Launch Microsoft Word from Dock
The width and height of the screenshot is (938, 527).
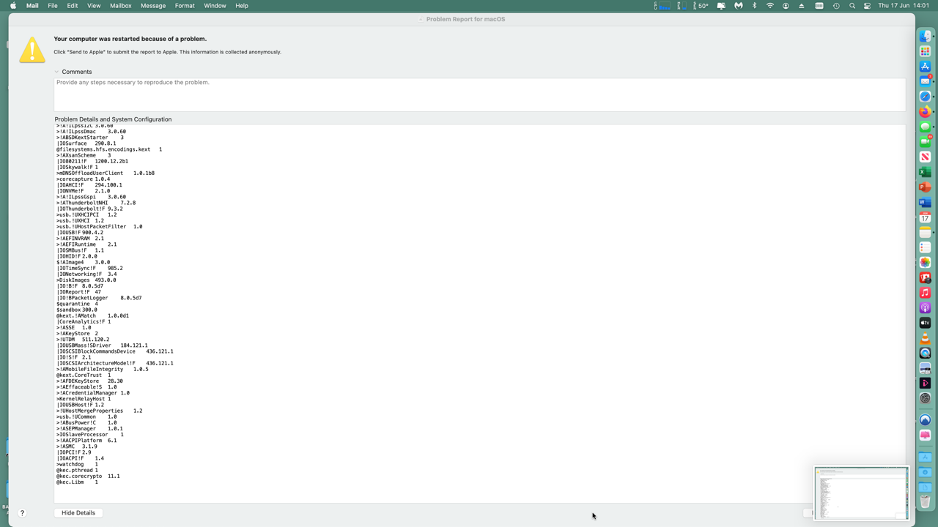click(x=925, y=202)
